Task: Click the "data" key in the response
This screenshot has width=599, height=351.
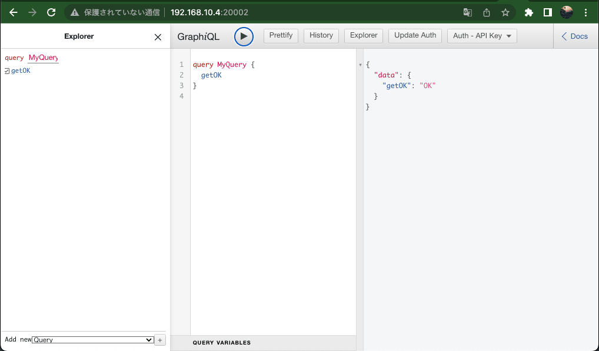Action: (x=386, y=75)
